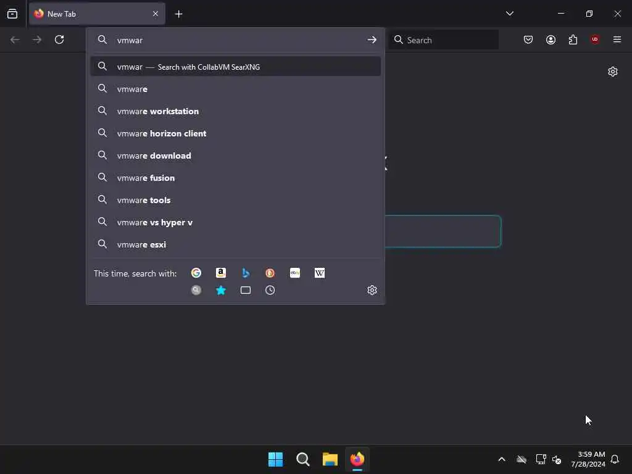Open the Save to Pocket button
The height and width of the screenshot is (474, 632).
(x=528, y=39)
